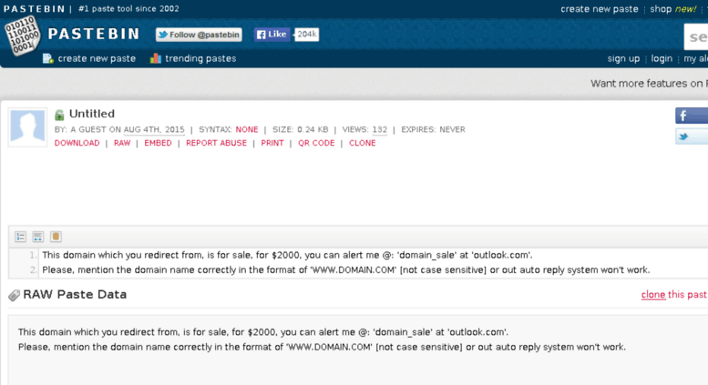
Task: Click create new paste in top strip
Action: point(600,9)
